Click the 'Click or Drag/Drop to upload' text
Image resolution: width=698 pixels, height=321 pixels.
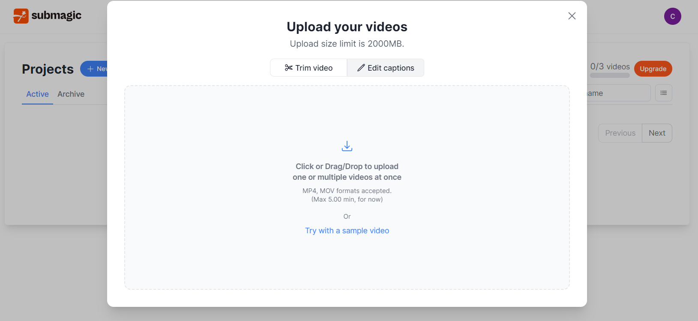coord(347,166)
